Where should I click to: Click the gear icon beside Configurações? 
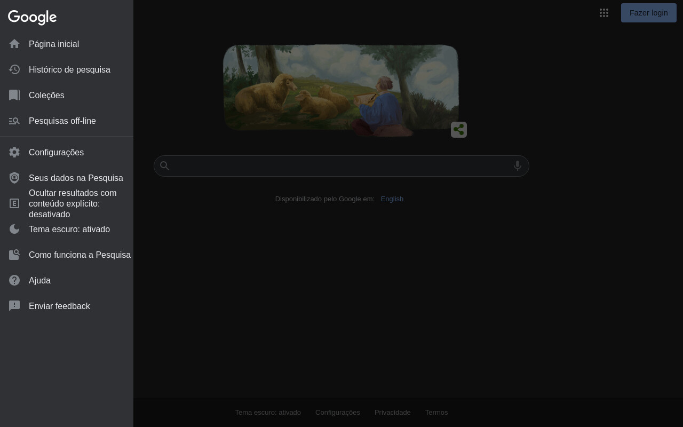(x=14, y=152)
